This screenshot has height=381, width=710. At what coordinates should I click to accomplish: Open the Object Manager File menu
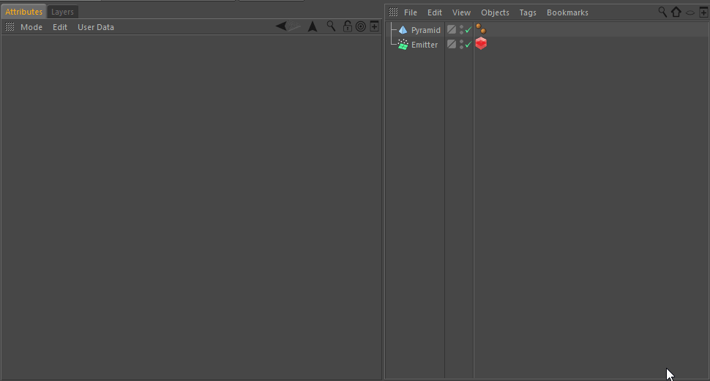(410, 12)
